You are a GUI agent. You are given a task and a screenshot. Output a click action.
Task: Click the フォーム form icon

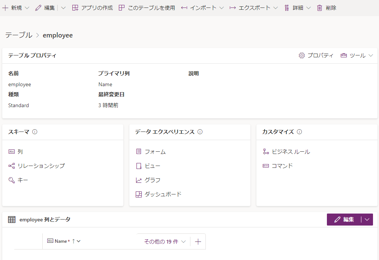point(139,151)
